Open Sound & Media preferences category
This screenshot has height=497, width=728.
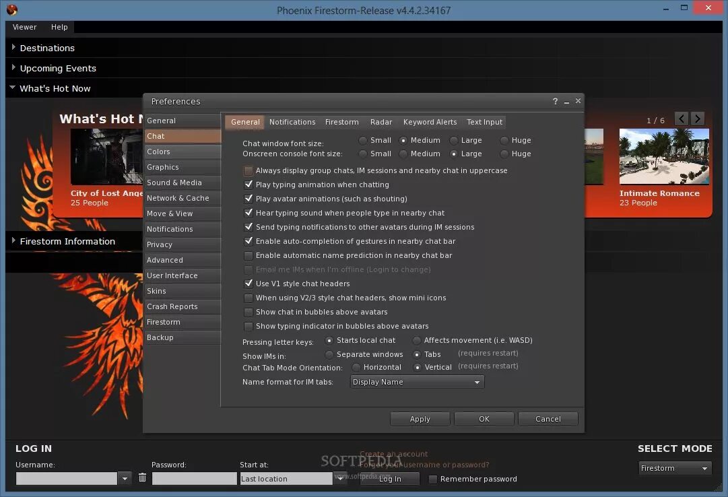point(183,183)
